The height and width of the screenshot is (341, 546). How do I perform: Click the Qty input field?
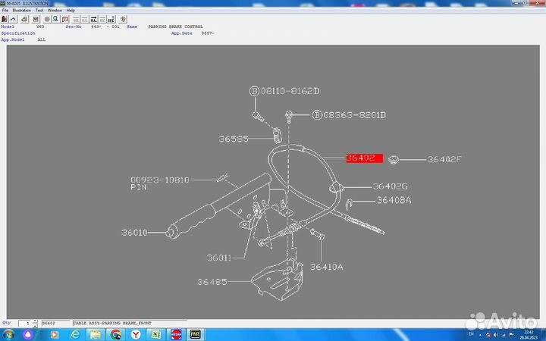[24, 324]
